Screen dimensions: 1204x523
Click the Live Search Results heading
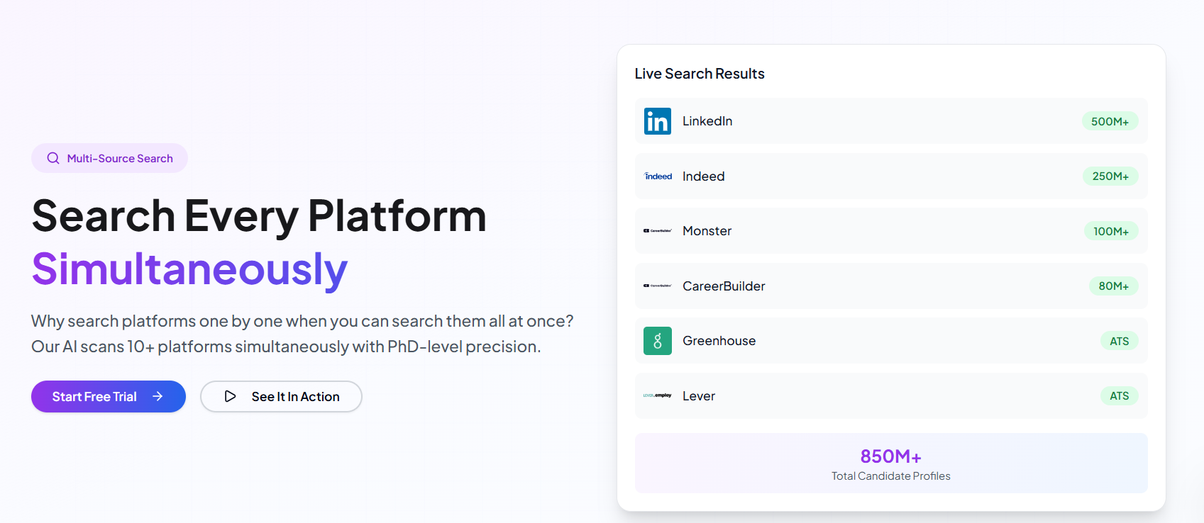[700, 74]
